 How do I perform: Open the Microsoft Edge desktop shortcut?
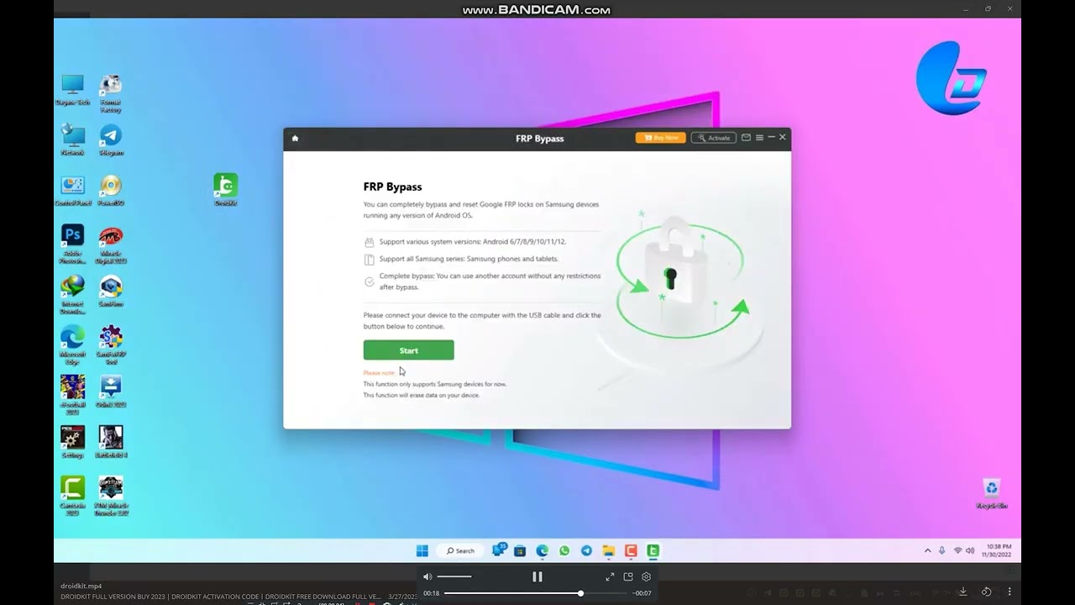(72, 345)
